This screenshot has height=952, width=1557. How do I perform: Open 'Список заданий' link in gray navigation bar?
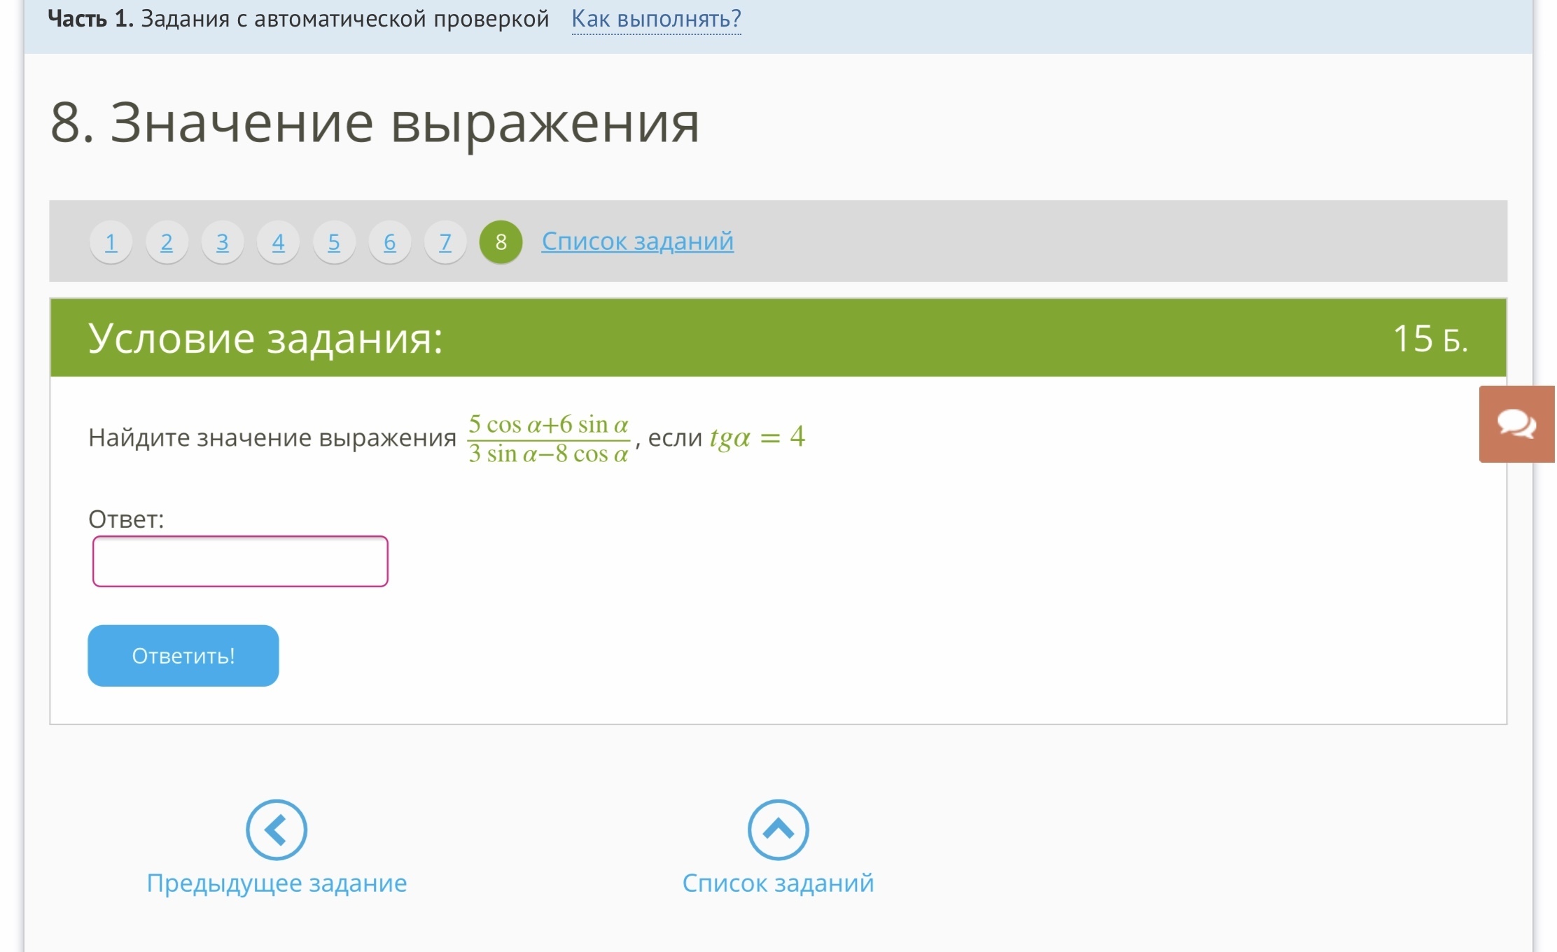pyautogui.click(x=637, y=241)
